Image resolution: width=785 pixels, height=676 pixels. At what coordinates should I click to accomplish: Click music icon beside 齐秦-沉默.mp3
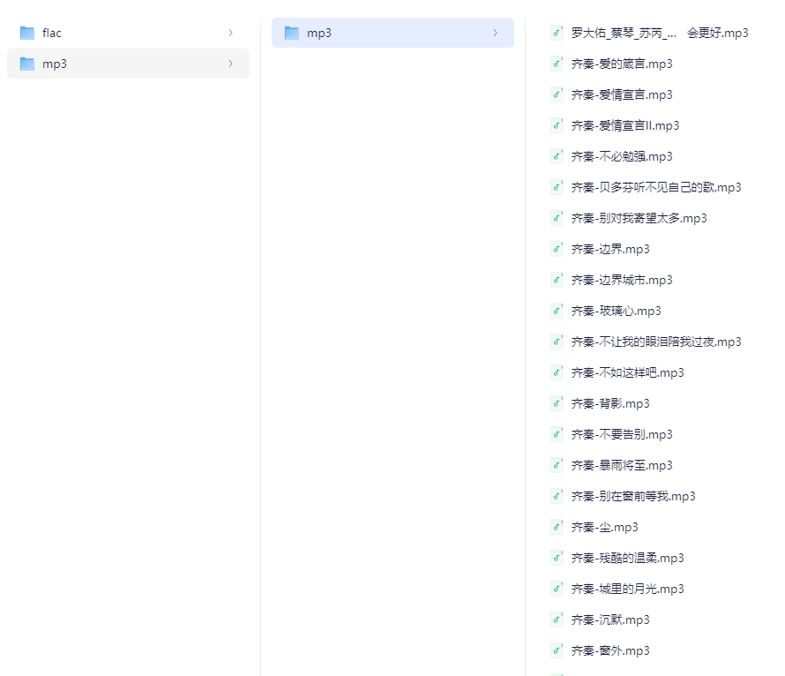[x=557, y=620]
